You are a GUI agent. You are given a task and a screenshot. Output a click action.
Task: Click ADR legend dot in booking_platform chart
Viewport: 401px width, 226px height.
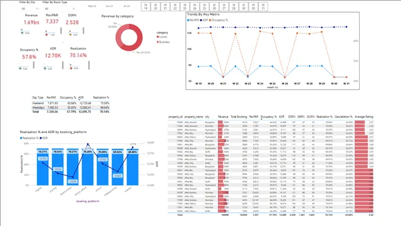click(x=41, y=138)
